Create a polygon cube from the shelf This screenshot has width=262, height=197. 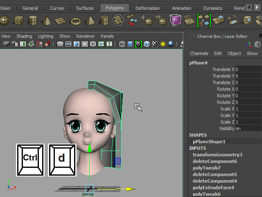point(19,21)
